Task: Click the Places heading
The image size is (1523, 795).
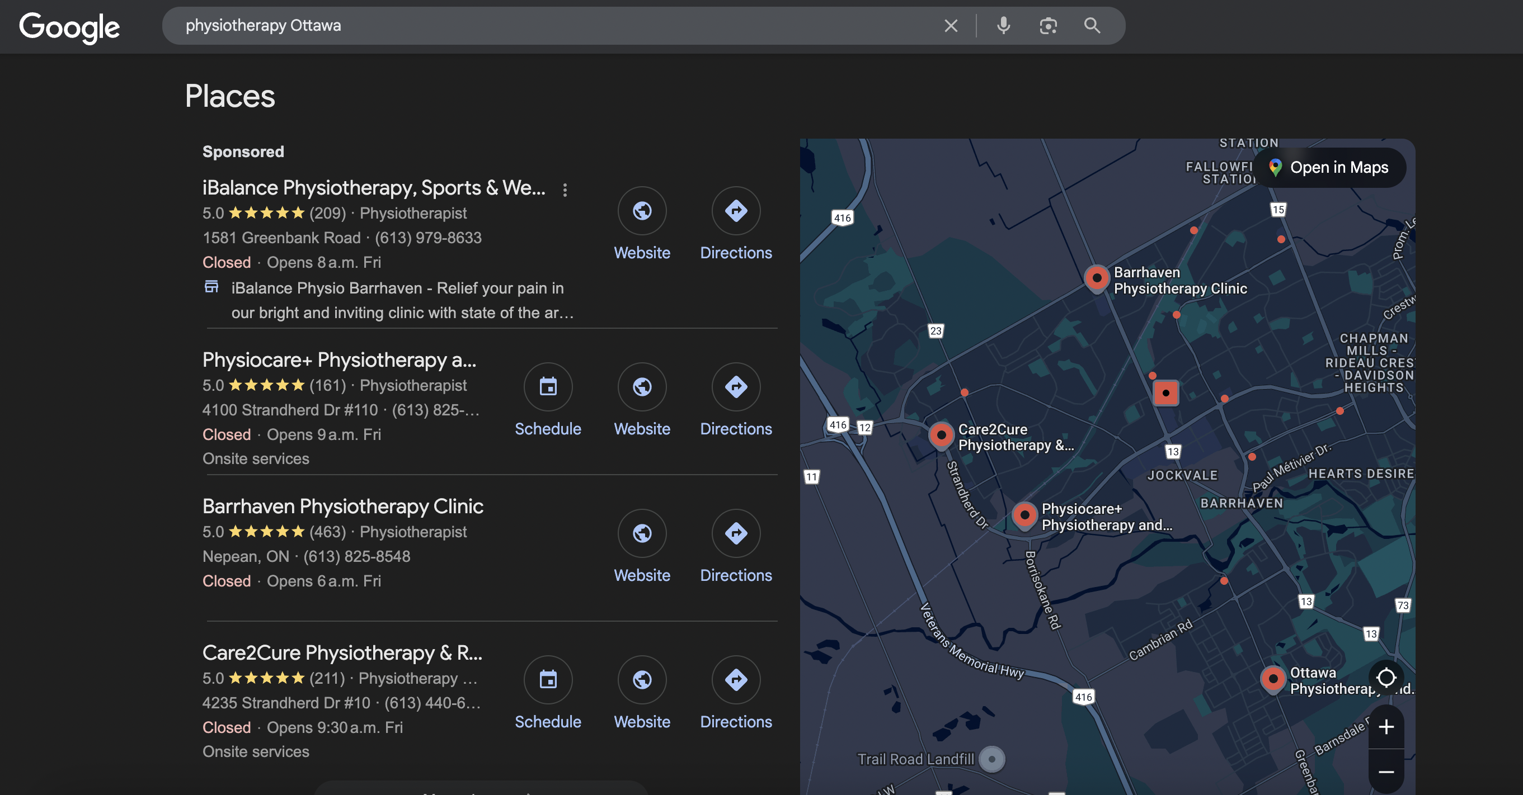Action: pos(229,96)
